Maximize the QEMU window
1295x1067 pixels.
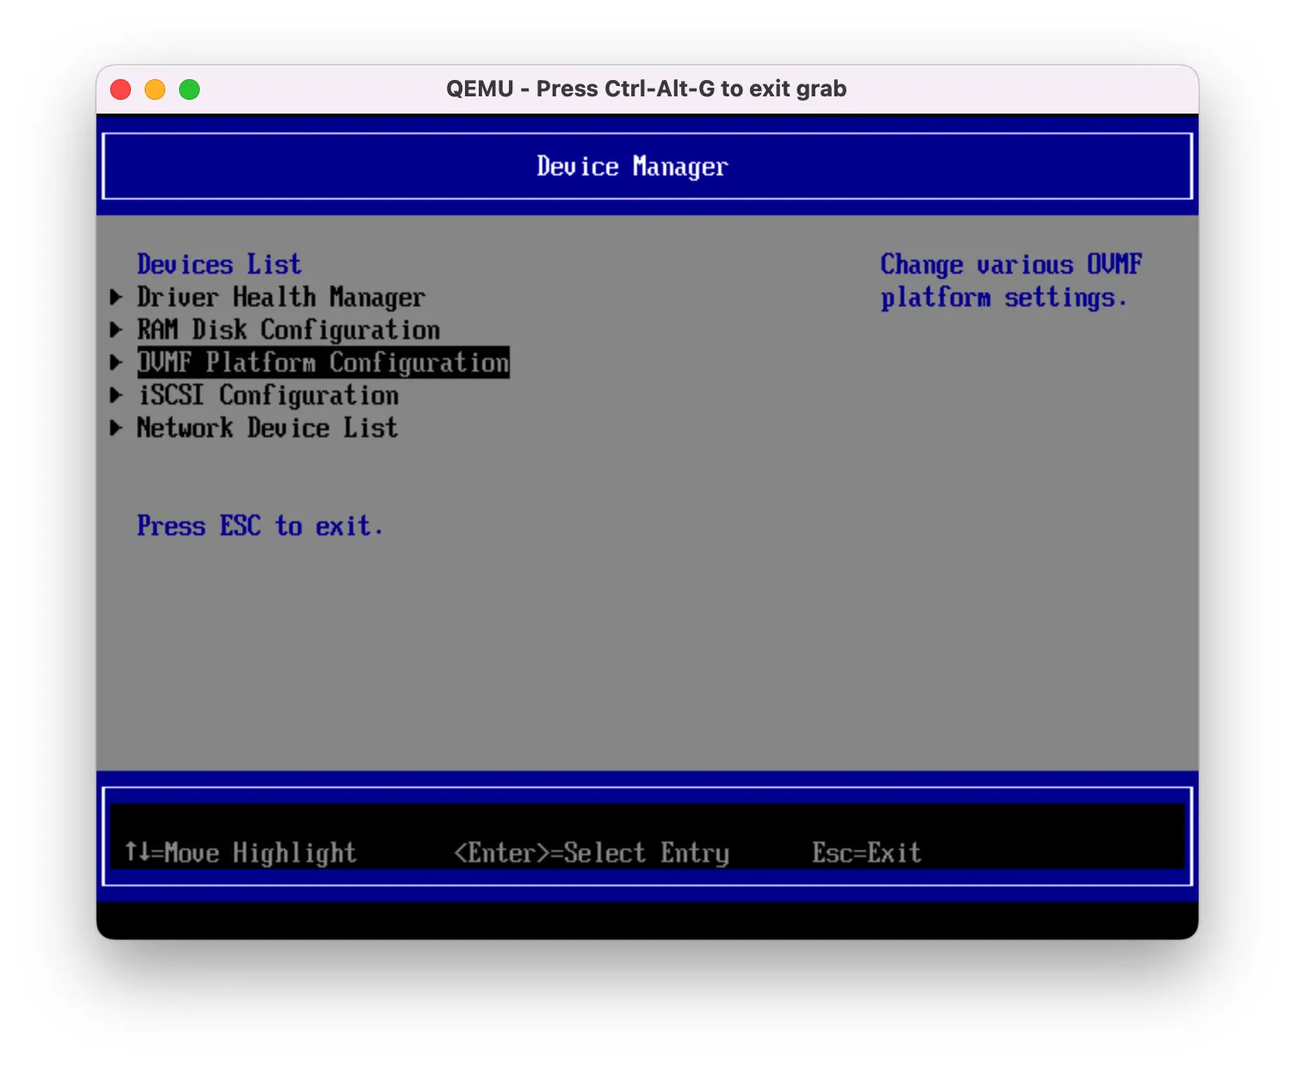point(189,89)
